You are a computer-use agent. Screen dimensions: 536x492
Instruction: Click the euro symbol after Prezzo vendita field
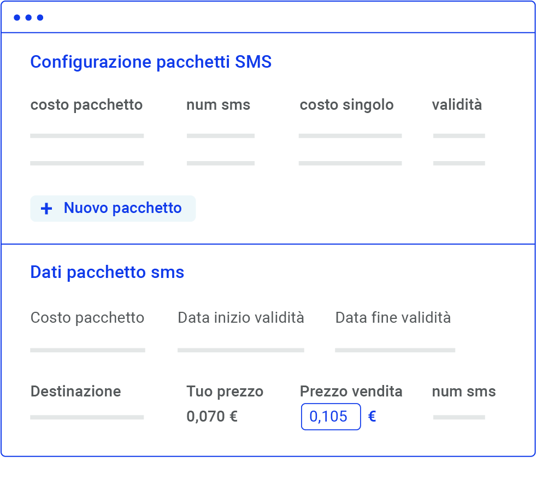pos(372,417)
